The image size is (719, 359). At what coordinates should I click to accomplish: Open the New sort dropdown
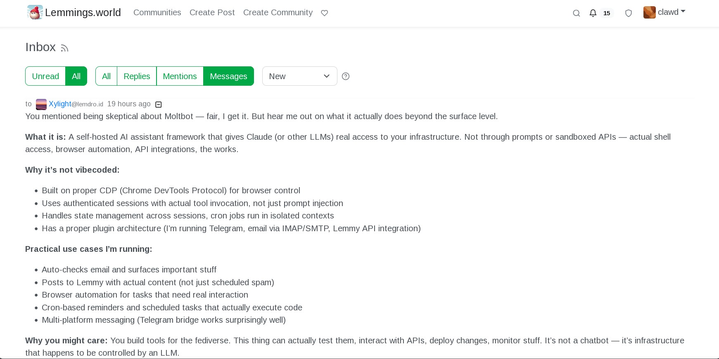(x=299, y=76)
